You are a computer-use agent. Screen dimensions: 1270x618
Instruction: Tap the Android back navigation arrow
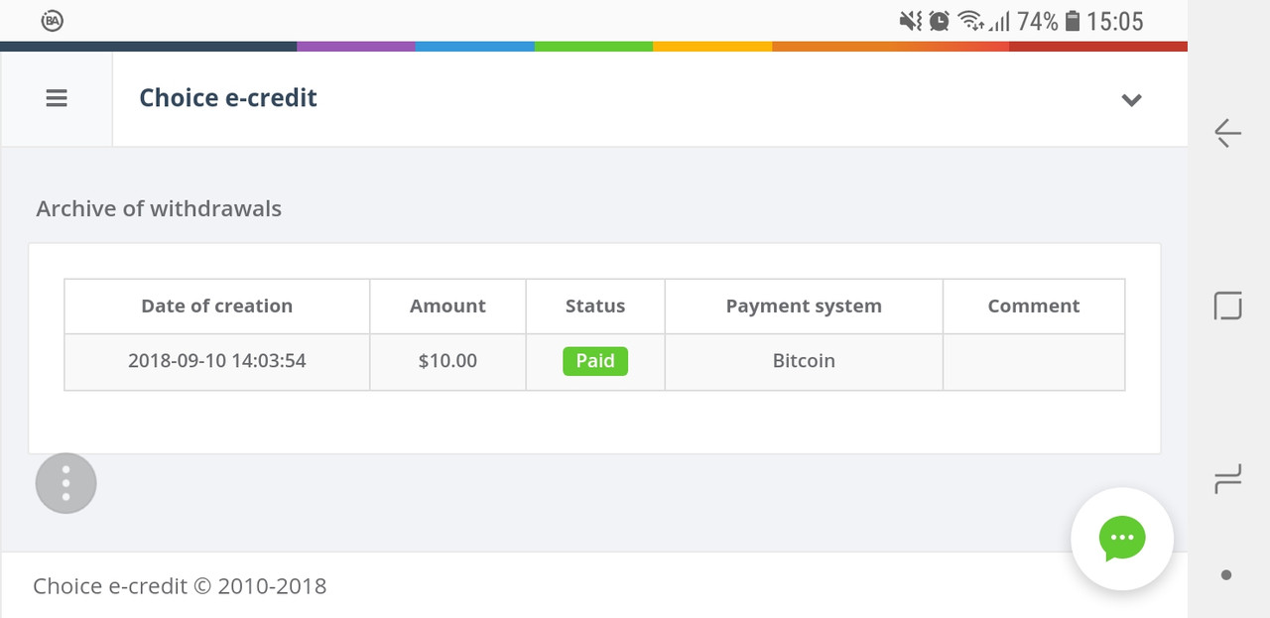tap(1227, 133)
